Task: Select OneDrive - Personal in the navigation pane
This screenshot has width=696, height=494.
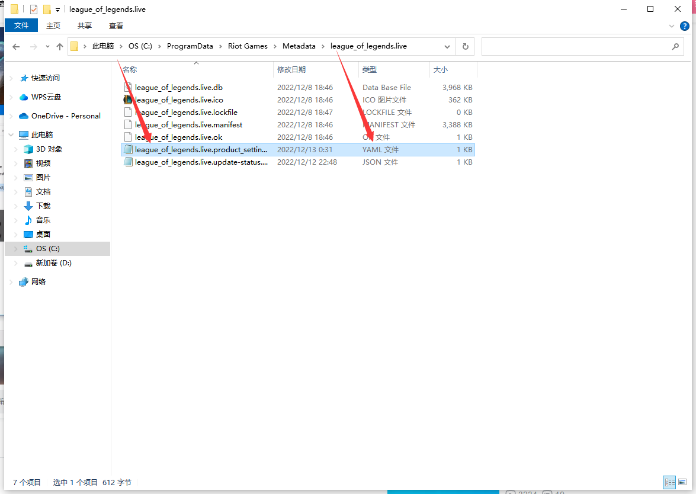Action: pos(66,116)
